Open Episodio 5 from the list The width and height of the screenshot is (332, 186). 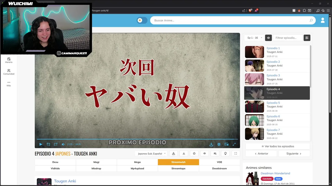[x=277, y=106]
